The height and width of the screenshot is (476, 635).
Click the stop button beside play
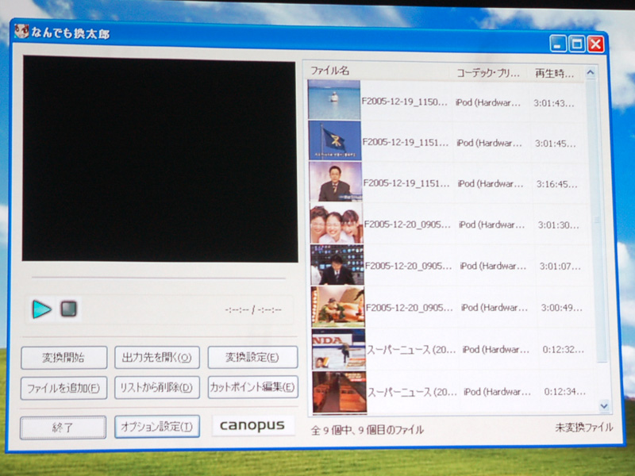[68, 309]
